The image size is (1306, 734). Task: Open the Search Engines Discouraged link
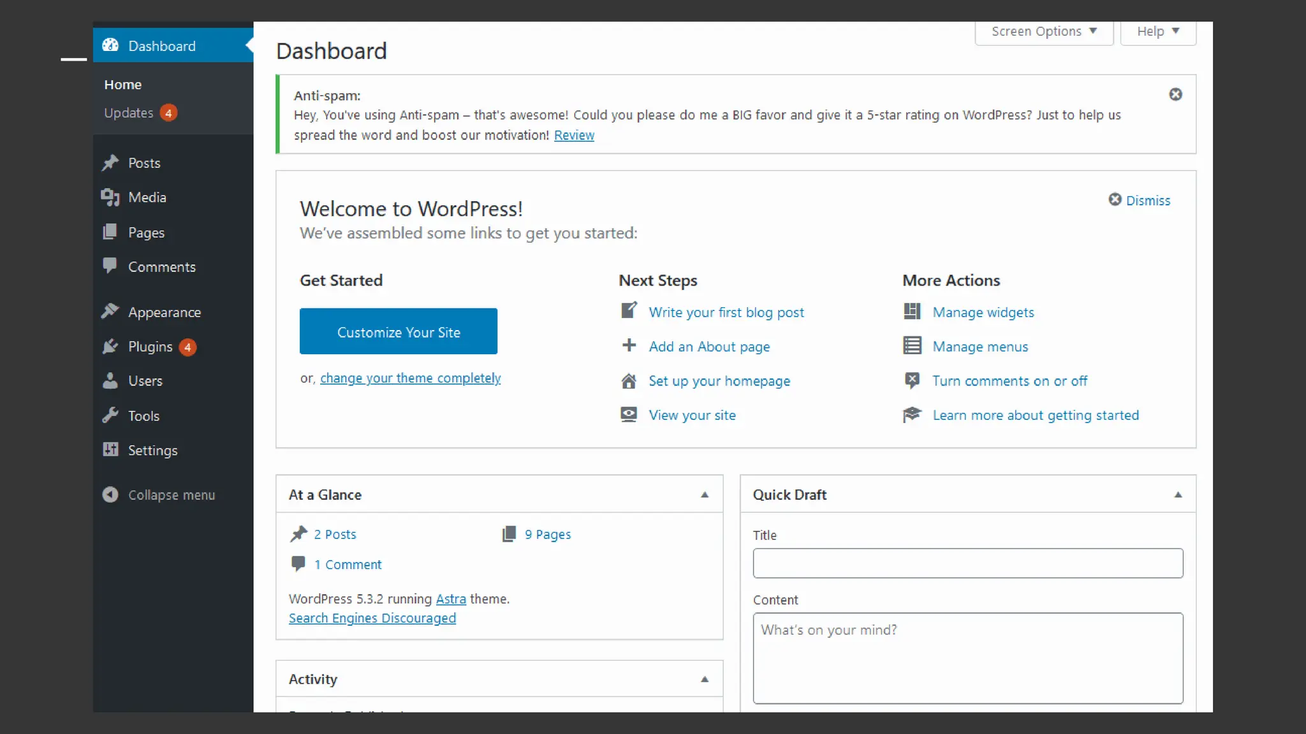pyautogui.click(x=372, y=618)
